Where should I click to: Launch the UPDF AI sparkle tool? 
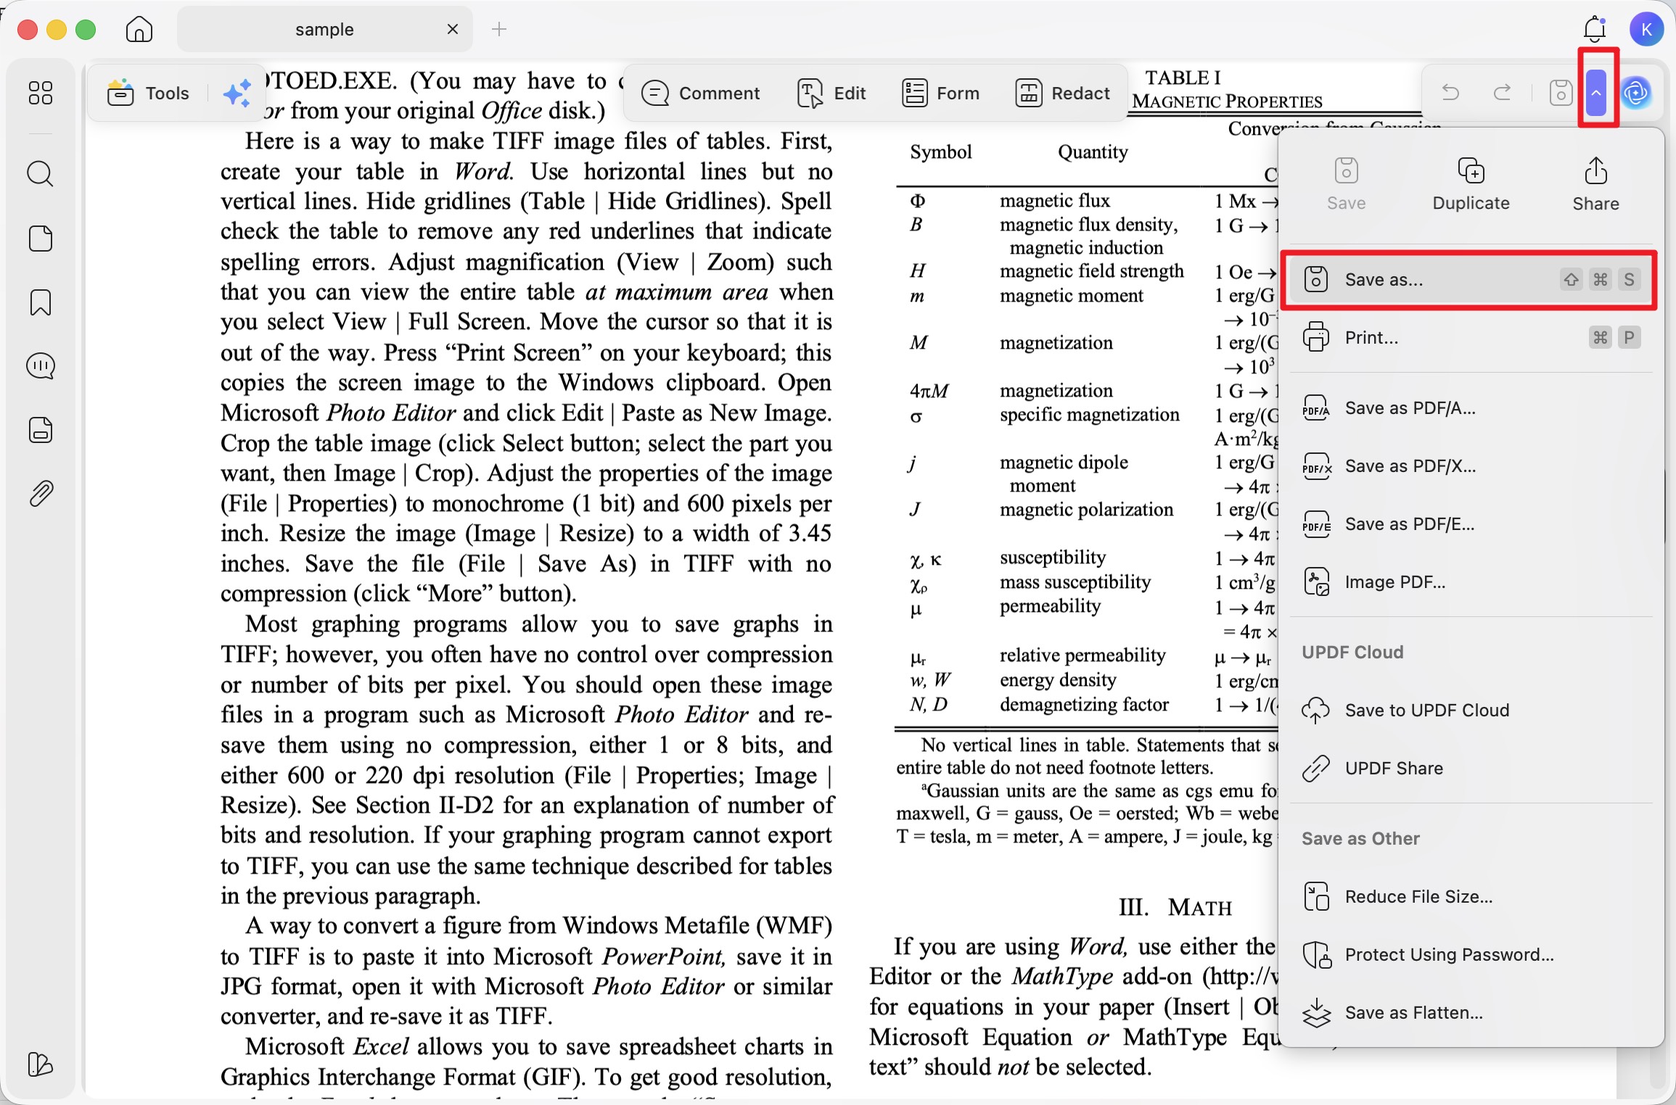point(237,94)
